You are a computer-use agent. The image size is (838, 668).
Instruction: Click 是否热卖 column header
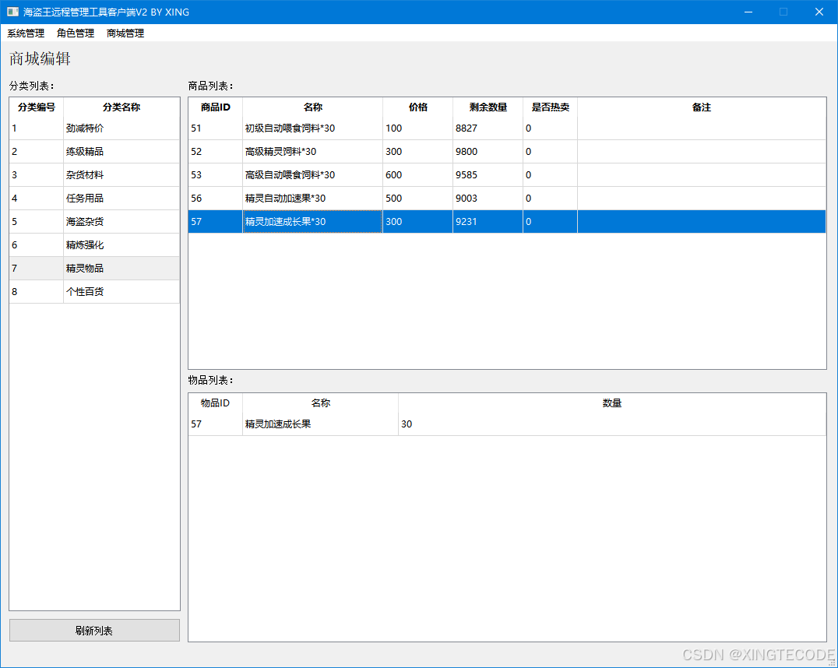click(x=551, y=107)
